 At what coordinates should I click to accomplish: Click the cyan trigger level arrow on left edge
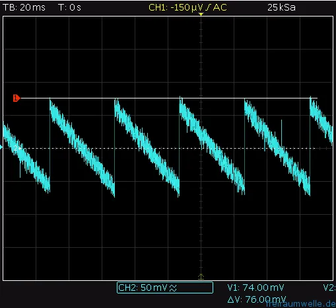click(x=1, y=147)
